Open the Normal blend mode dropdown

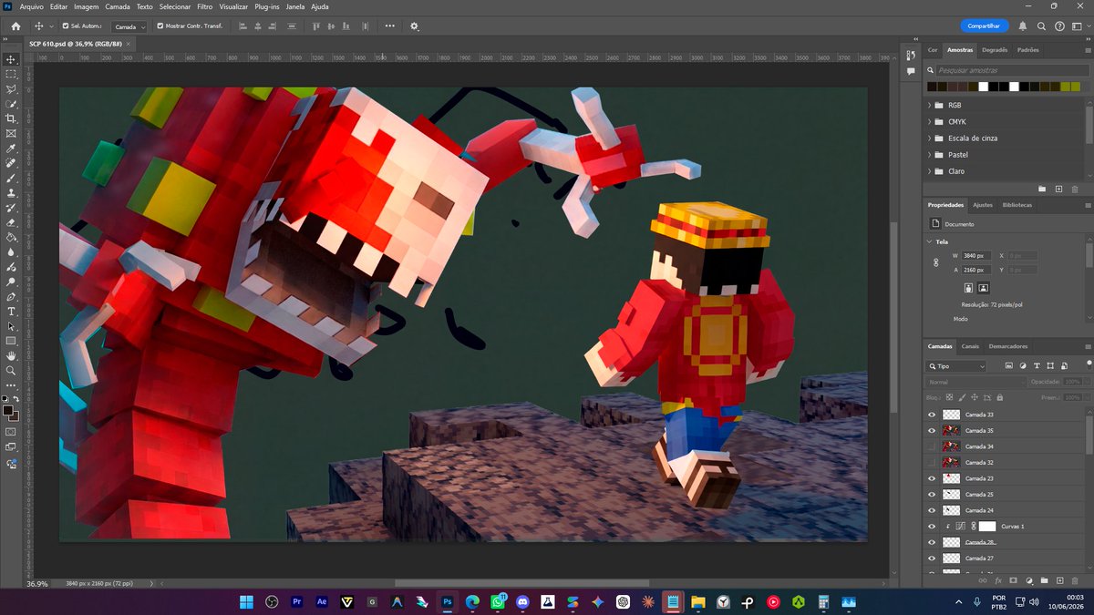click(x=975, y=382)
